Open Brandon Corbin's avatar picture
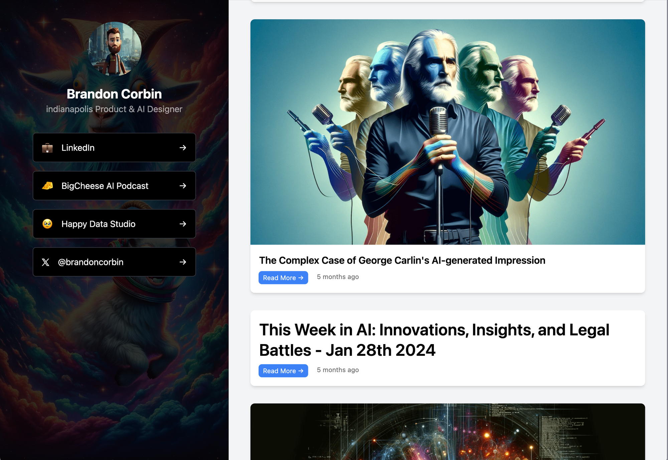 (114, 49)
